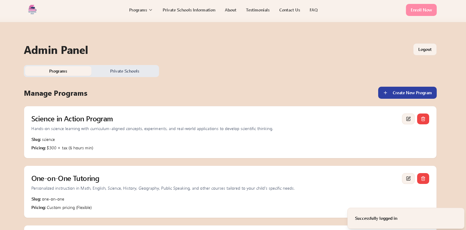466x230 pixels.
Task: Select the Programs tab in the admin panel
Action: point(58,71)
